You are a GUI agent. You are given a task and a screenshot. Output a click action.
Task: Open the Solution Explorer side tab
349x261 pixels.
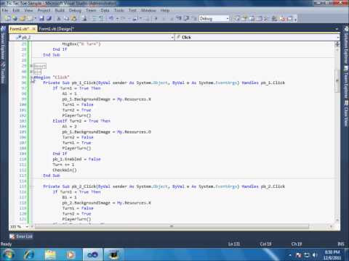346,45
